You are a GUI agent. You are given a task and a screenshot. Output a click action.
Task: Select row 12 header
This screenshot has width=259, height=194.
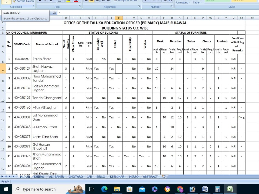3,117
